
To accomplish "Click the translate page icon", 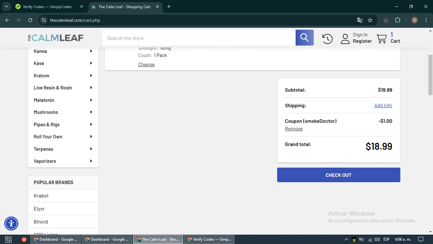I will click(x=360, y=20).
